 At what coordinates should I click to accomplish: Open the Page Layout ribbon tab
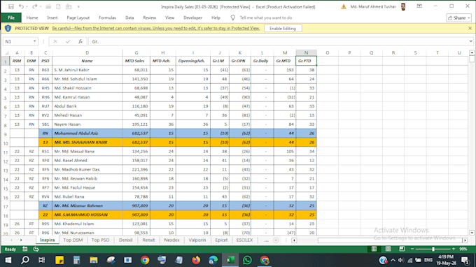pyautogui.click(x=78, y=17)
